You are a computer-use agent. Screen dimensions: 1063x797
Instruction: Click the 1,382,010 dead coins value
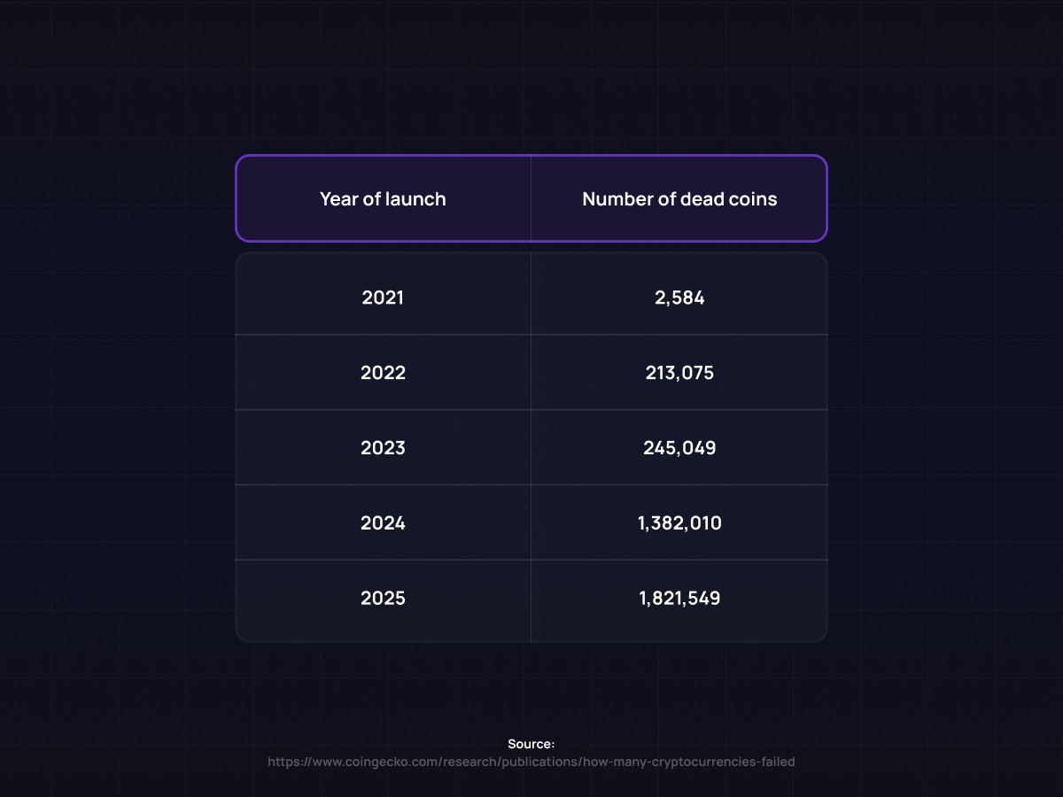pyautogui.click(x=679, y=523)
